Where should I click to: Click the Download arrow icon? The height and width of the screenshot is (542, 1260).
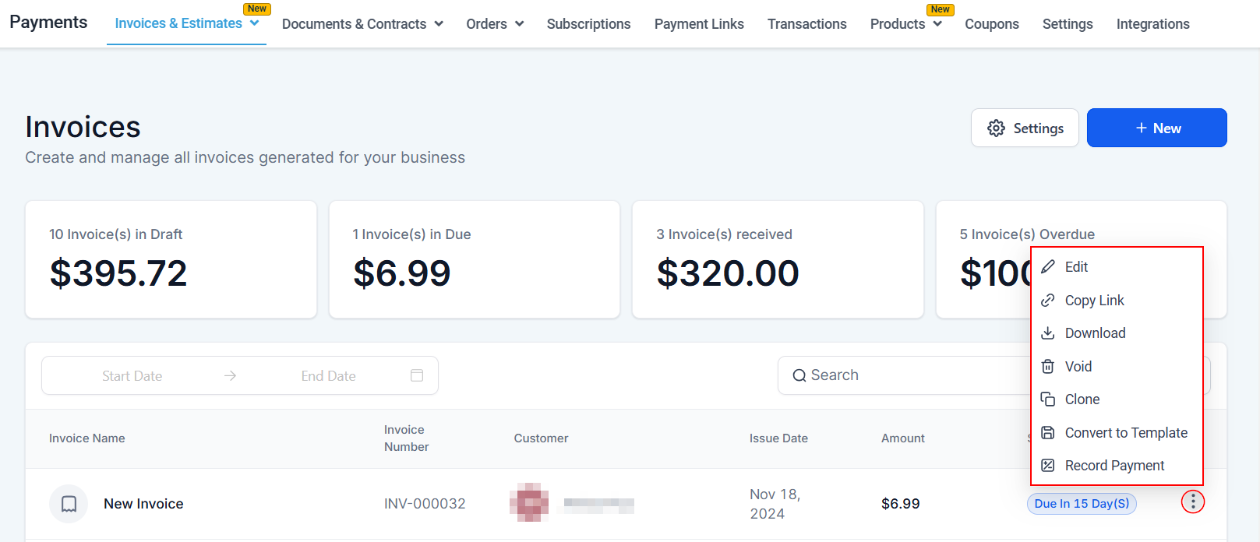point(1048,333)
